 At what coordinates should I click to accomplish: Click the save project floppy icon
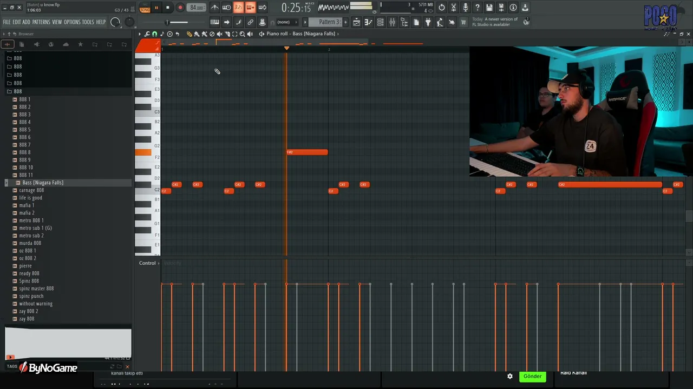(x=489, y=8)
